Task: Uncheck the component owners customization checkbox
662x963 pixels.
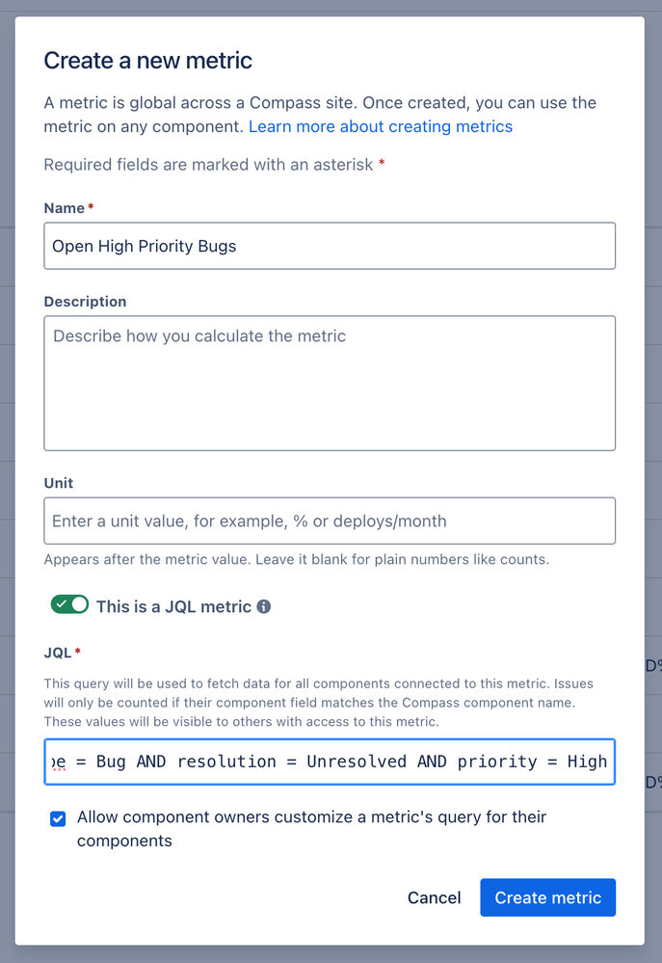Action: [x=58, y=818]
